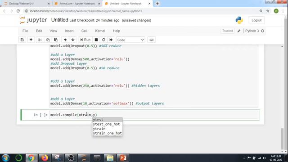
Task: Insert cell below with plus icon
Action: 31,40
